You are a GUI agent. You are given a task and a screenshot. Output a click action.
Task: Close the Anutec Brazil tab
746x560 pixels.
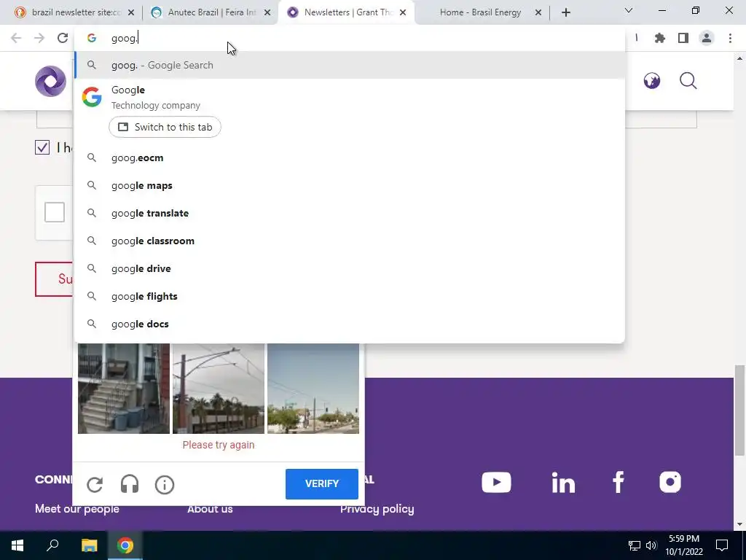click(x=267, y=12)
